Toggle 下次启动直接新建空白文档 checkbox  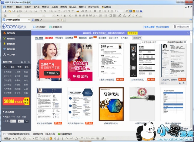[4, 134]
